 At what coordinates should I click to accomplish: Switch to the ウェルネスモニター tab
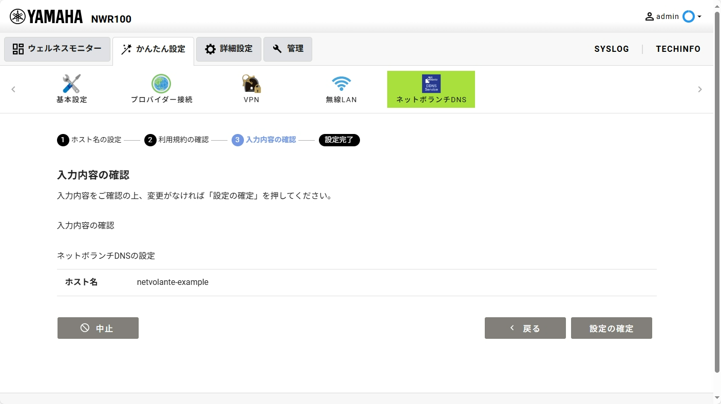coord(57,49)
